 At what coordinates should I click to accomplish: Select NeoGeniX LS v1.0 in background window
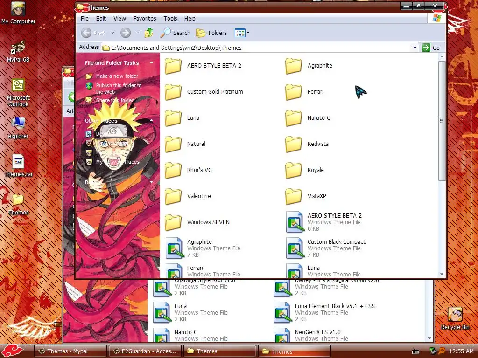[x=311, y=335]
